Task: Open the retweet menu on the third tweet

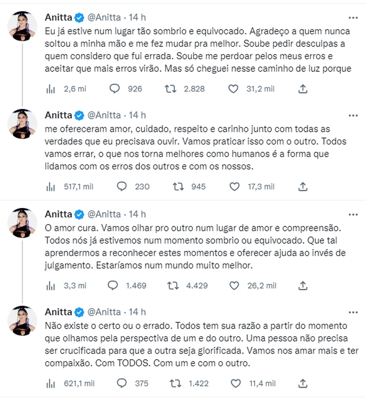Action: pos(173,285)
